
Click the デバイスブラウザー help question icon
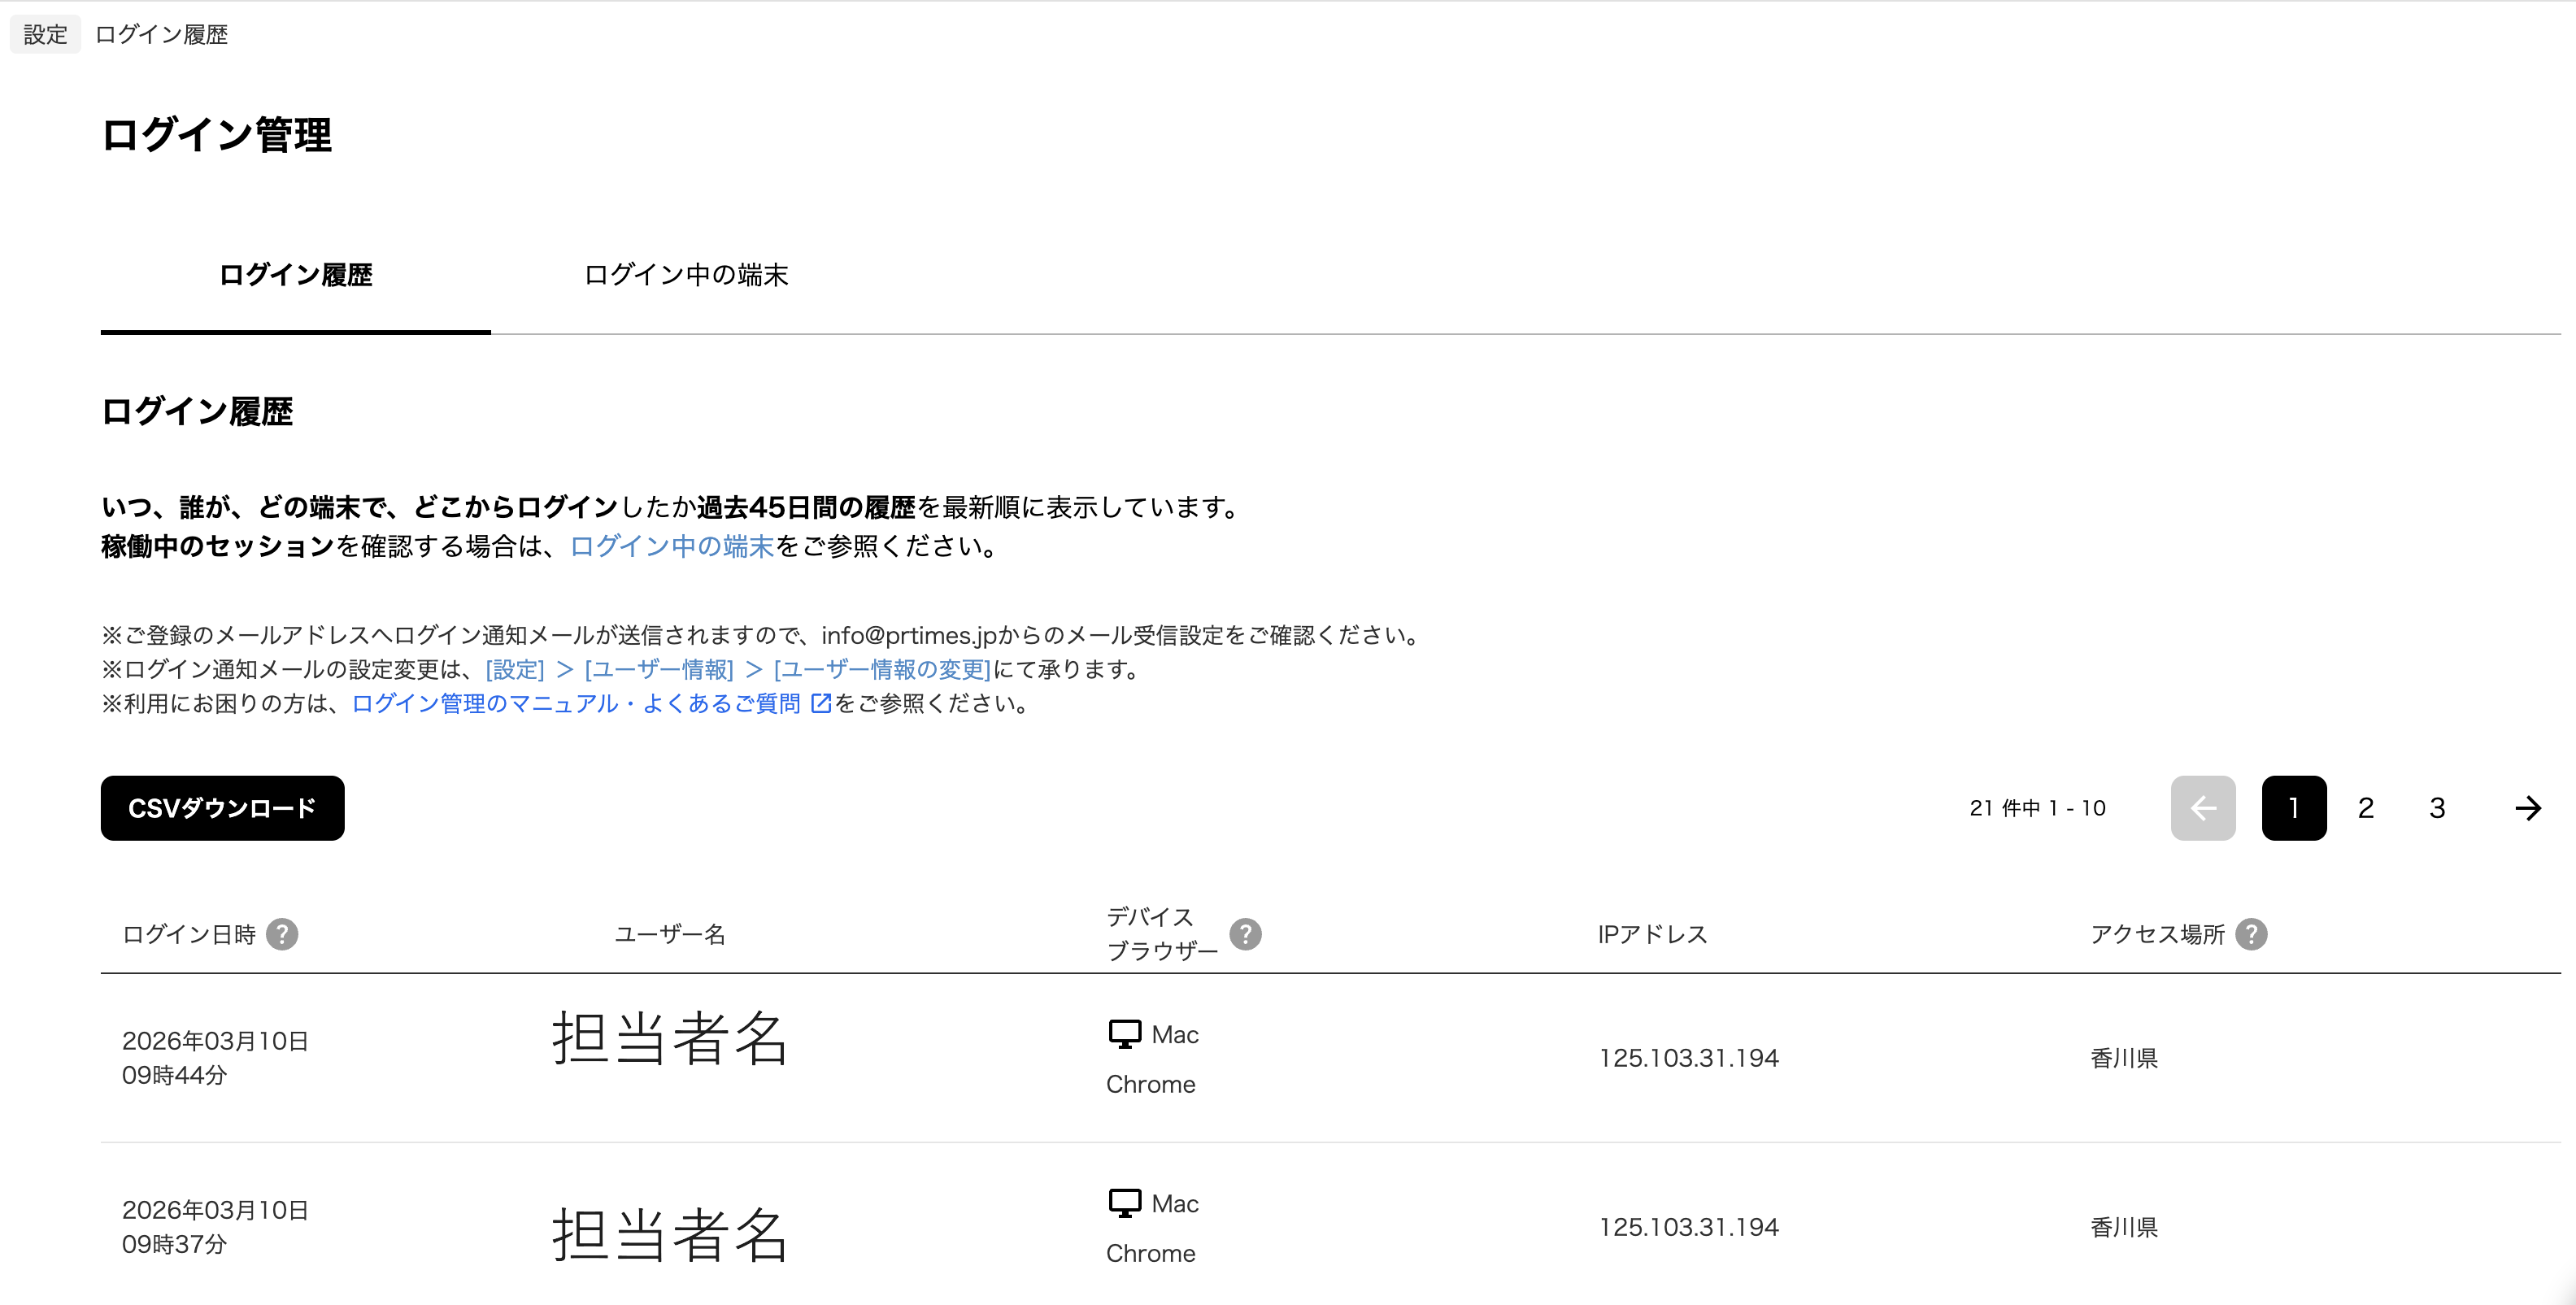point(1246,934)
